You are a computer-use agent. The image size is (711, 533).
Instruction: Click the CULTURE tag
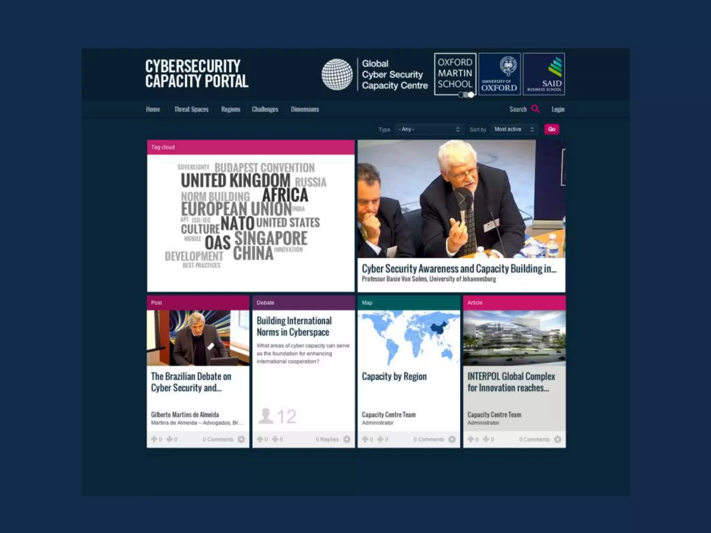pyautogui.click(x=200, y=229)
